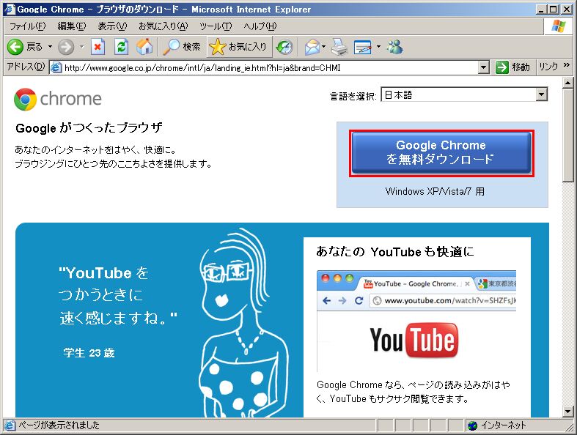Click the YouTube logo image
This screenshot has height=435, width=577.
(x=414, y=340)
